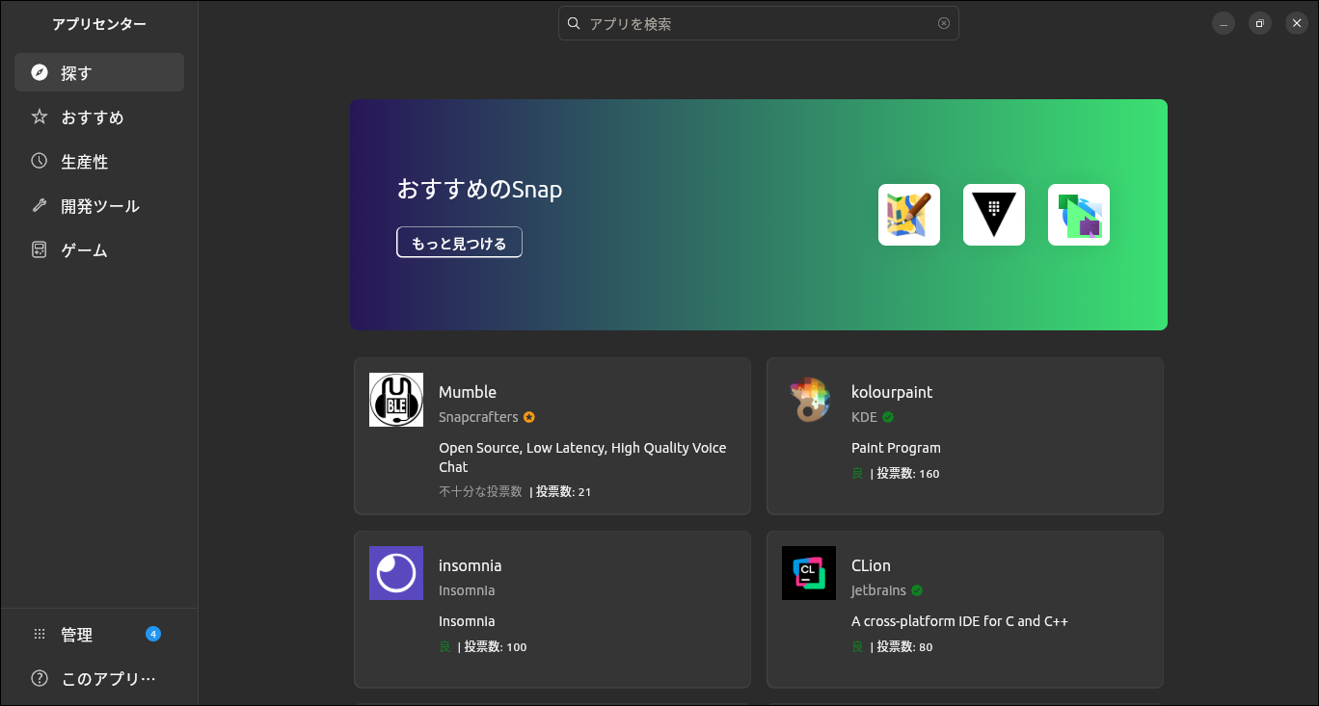Click the question mark icon in sidebar
This screenshot has width=1319, height=706.
pos(40,678)
